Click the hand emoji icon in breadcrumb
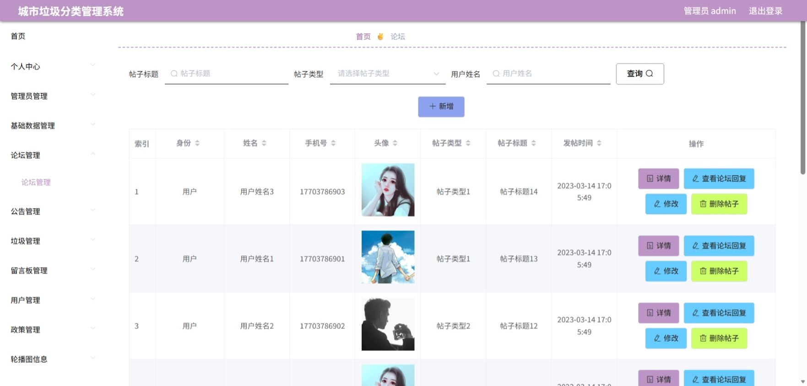This screenshot has width=807, height=386. click(380, 37)
